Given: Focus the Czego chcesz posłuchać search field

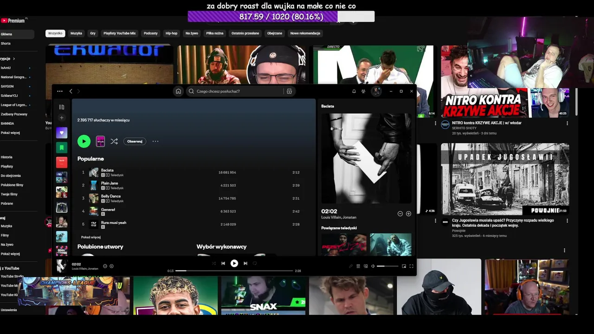Looking at the screenshot, I should coord(234,91).
